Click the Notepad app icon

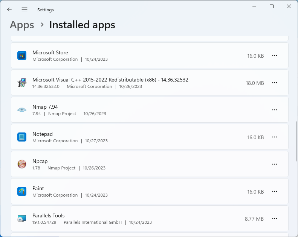pyautogui.click(x=22, y=137)
